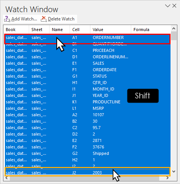
Task: Open the task pane options chevron
Action: pyautogui.click(x=168, y=6)
